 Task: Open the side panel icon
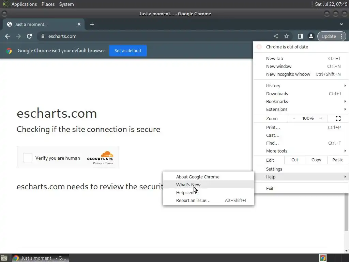300,36
